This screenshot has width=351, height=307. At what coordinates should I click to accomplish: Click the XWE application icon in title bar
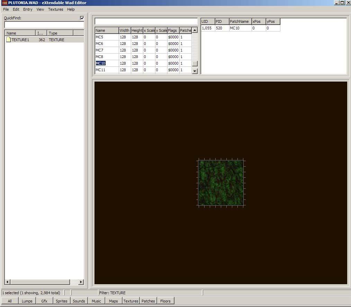[x=4, y=3]
